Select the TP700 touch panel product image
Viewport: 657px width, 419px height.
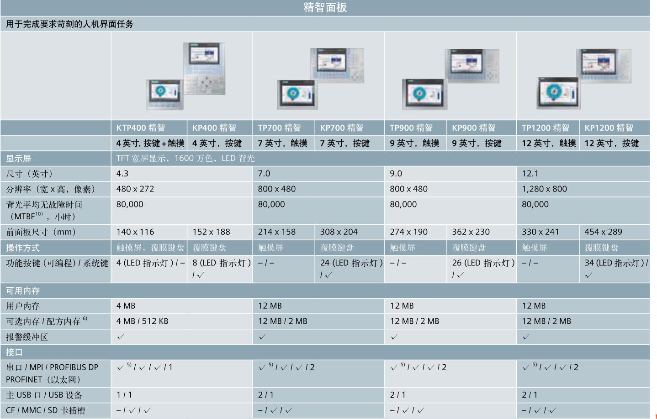pyautogui.click(x=297, y=94)
